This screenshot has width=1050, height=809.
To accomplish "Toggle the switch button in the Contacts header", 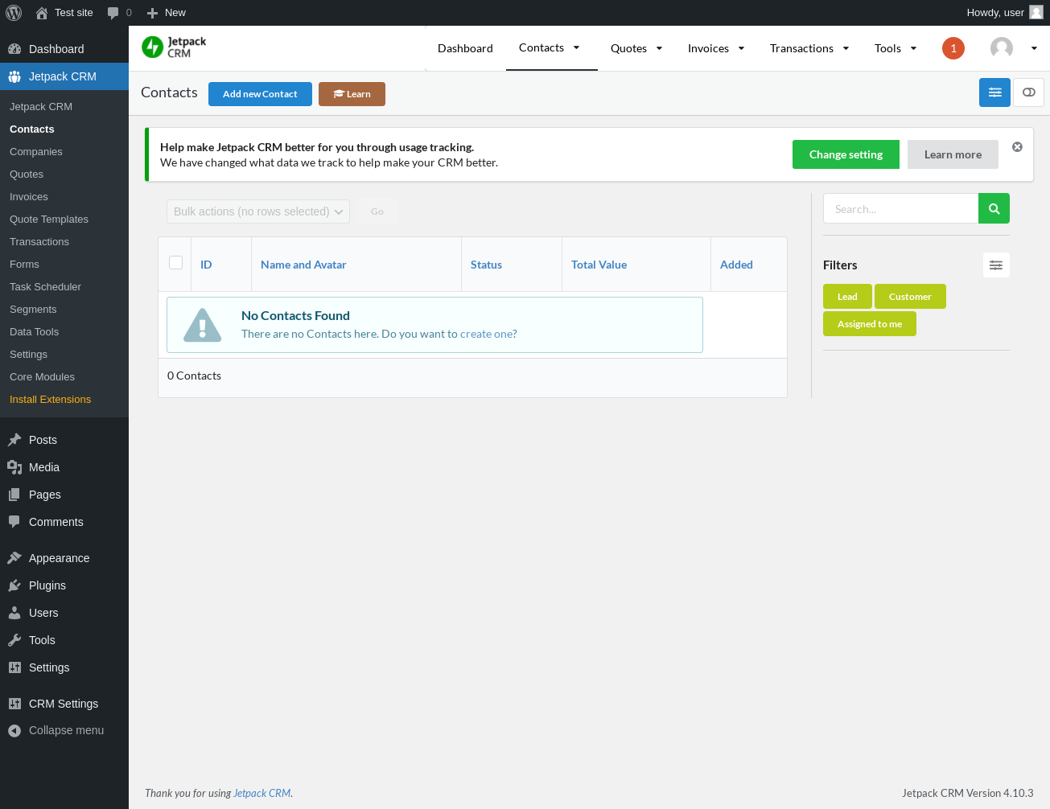I will tap(1028, 92).
